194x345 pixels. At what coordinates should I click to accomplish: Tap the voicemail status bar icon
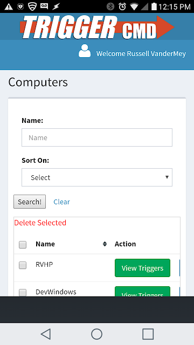44,6
